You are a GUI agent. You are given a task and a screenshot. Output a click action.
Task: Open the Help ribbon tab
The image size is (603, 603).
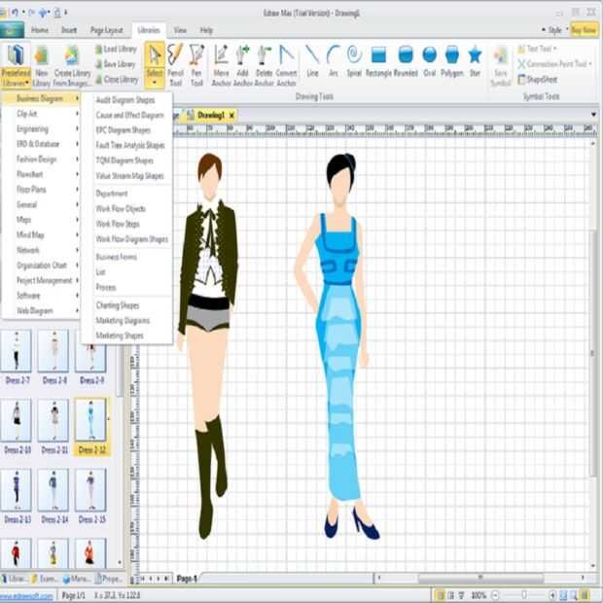206,30
